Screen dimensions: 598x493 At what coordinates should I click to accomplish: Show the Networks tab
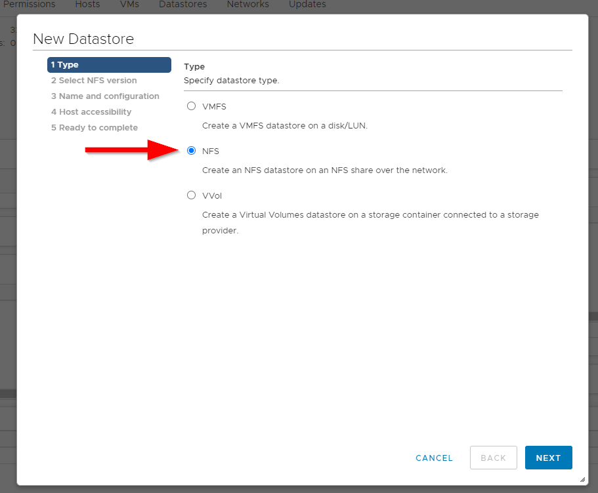pyautogui.click(x=247, y=5)
